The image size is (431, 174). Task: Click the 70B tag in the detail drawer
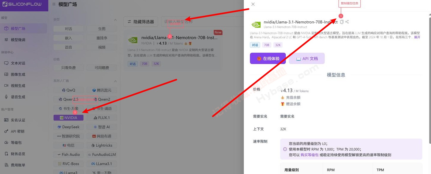pos(266,45)
